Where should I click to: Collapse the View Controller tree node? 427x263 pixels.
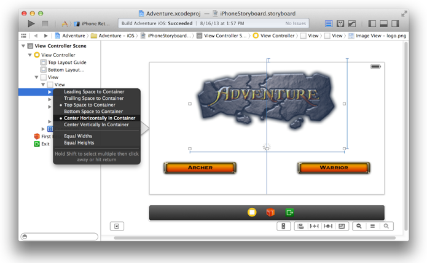point(30,55)
